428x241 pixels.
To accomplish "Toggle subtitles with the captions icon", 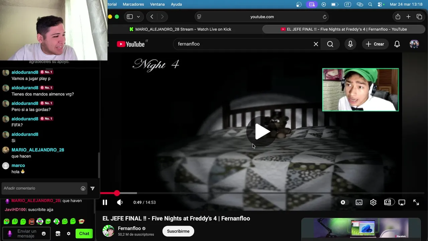I will coord(359,202).
